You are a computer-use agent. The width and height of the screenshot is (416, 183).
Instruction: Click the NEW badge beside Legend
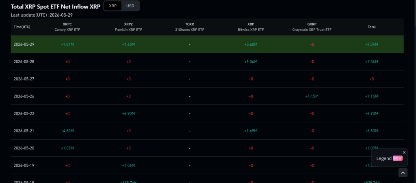tap(398, 158)
